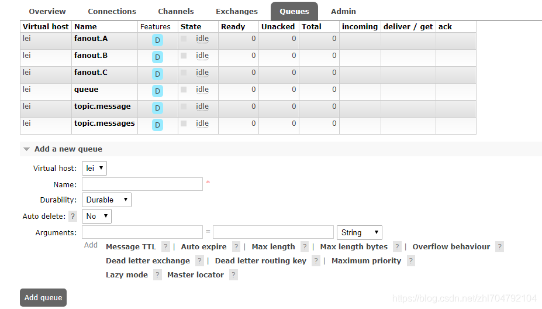Sort by State column header
The image size is (542, 309).
click(191, 27)
